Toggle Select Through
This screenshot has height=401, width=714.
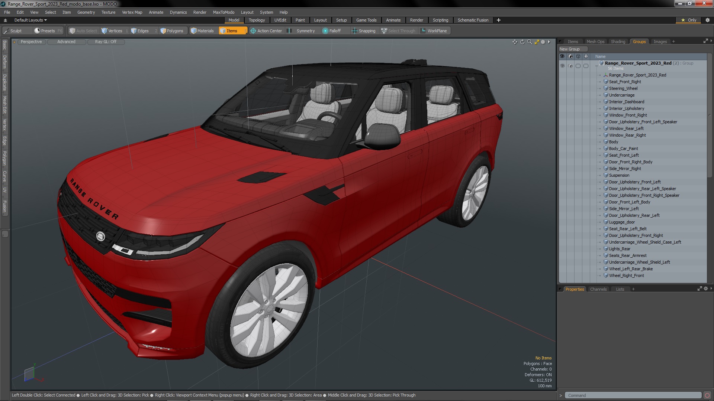pyautogui.click(x=398, y=31)
